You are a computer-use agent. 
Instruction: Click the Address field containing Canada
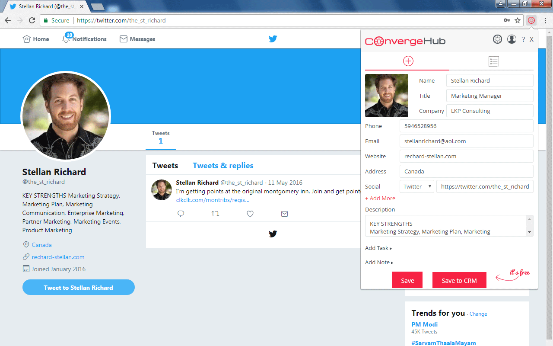[x=467, y=171]
